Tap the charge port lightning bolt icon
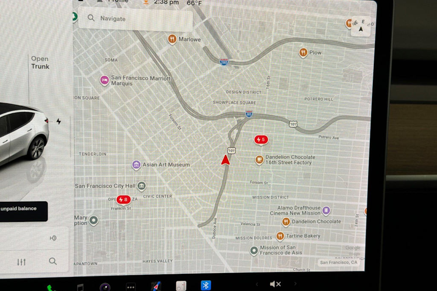This screenshot has width=437, height=291. pyautogui.click(x=58, y=122)
